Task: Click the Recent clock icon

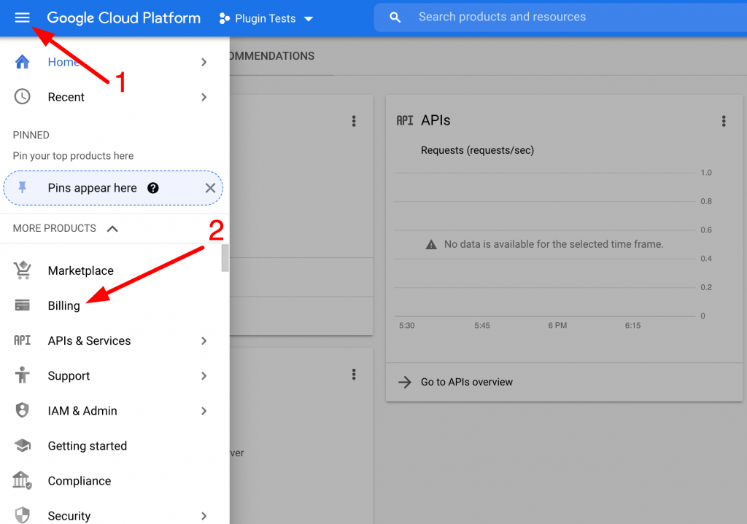Action: pyautogui.click(x=23, y=97)
